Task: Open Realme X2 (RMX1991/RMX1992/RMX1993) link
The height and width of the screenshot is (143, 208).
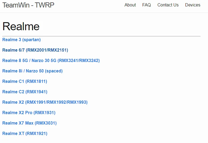Action: [x=45, y=102]
